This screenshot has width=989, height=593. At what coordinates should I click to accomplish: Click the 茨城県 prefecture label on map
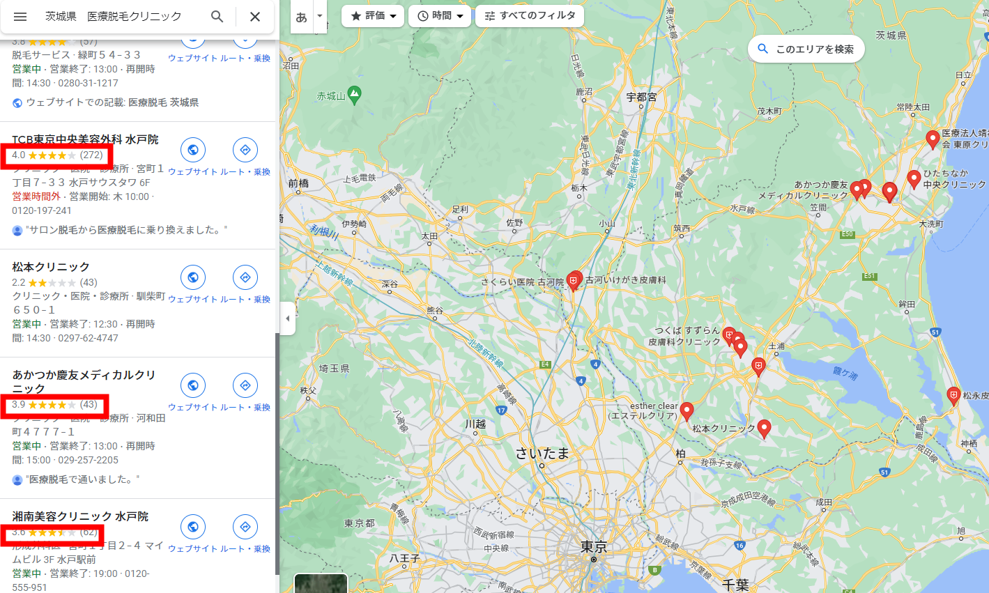[891, 36]
